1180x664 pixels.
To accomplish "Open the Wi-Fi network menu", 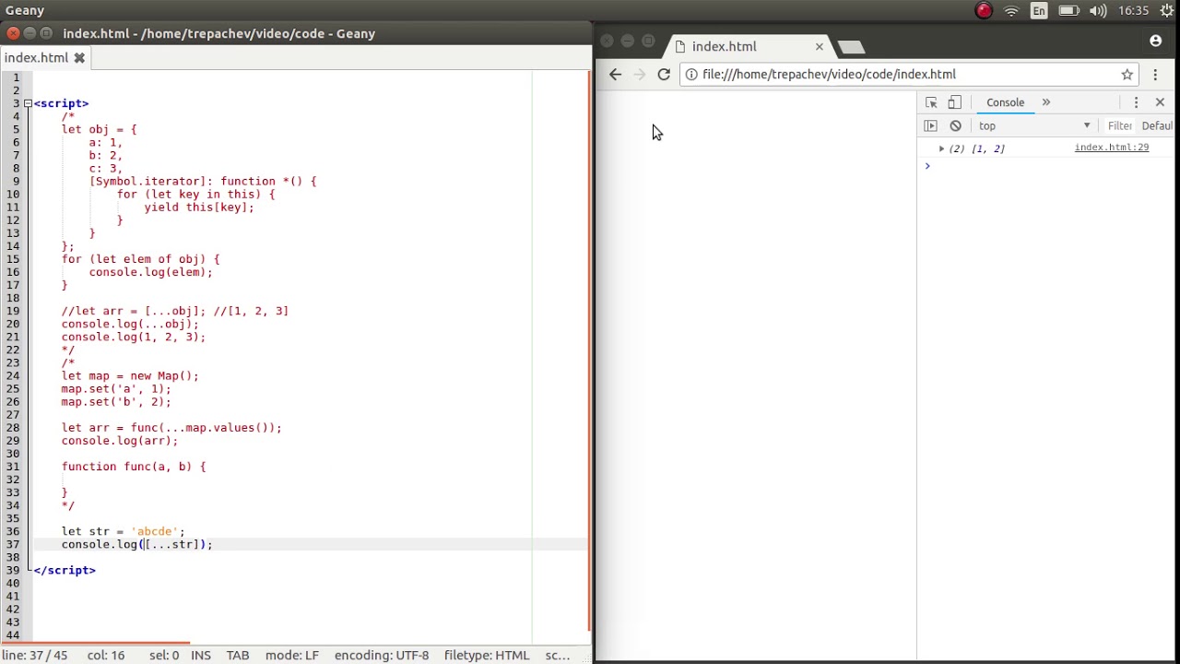I will (x=1011, y=11).
